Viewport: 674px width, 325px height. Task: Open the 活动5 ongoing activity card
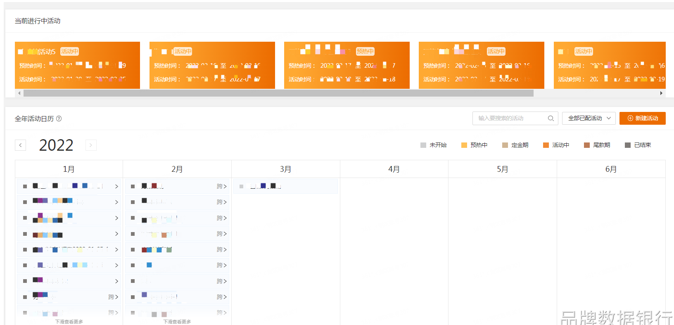[x=77, y=65]
